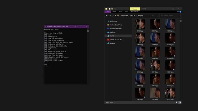
Task: Click Explorer vertical scrollbar thumb
Action: click(181, 21)
